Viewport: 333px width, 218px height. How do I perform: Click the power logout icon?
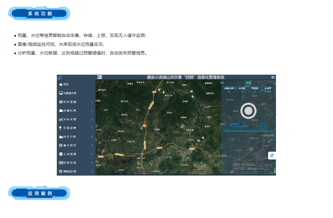coord(273,77)
